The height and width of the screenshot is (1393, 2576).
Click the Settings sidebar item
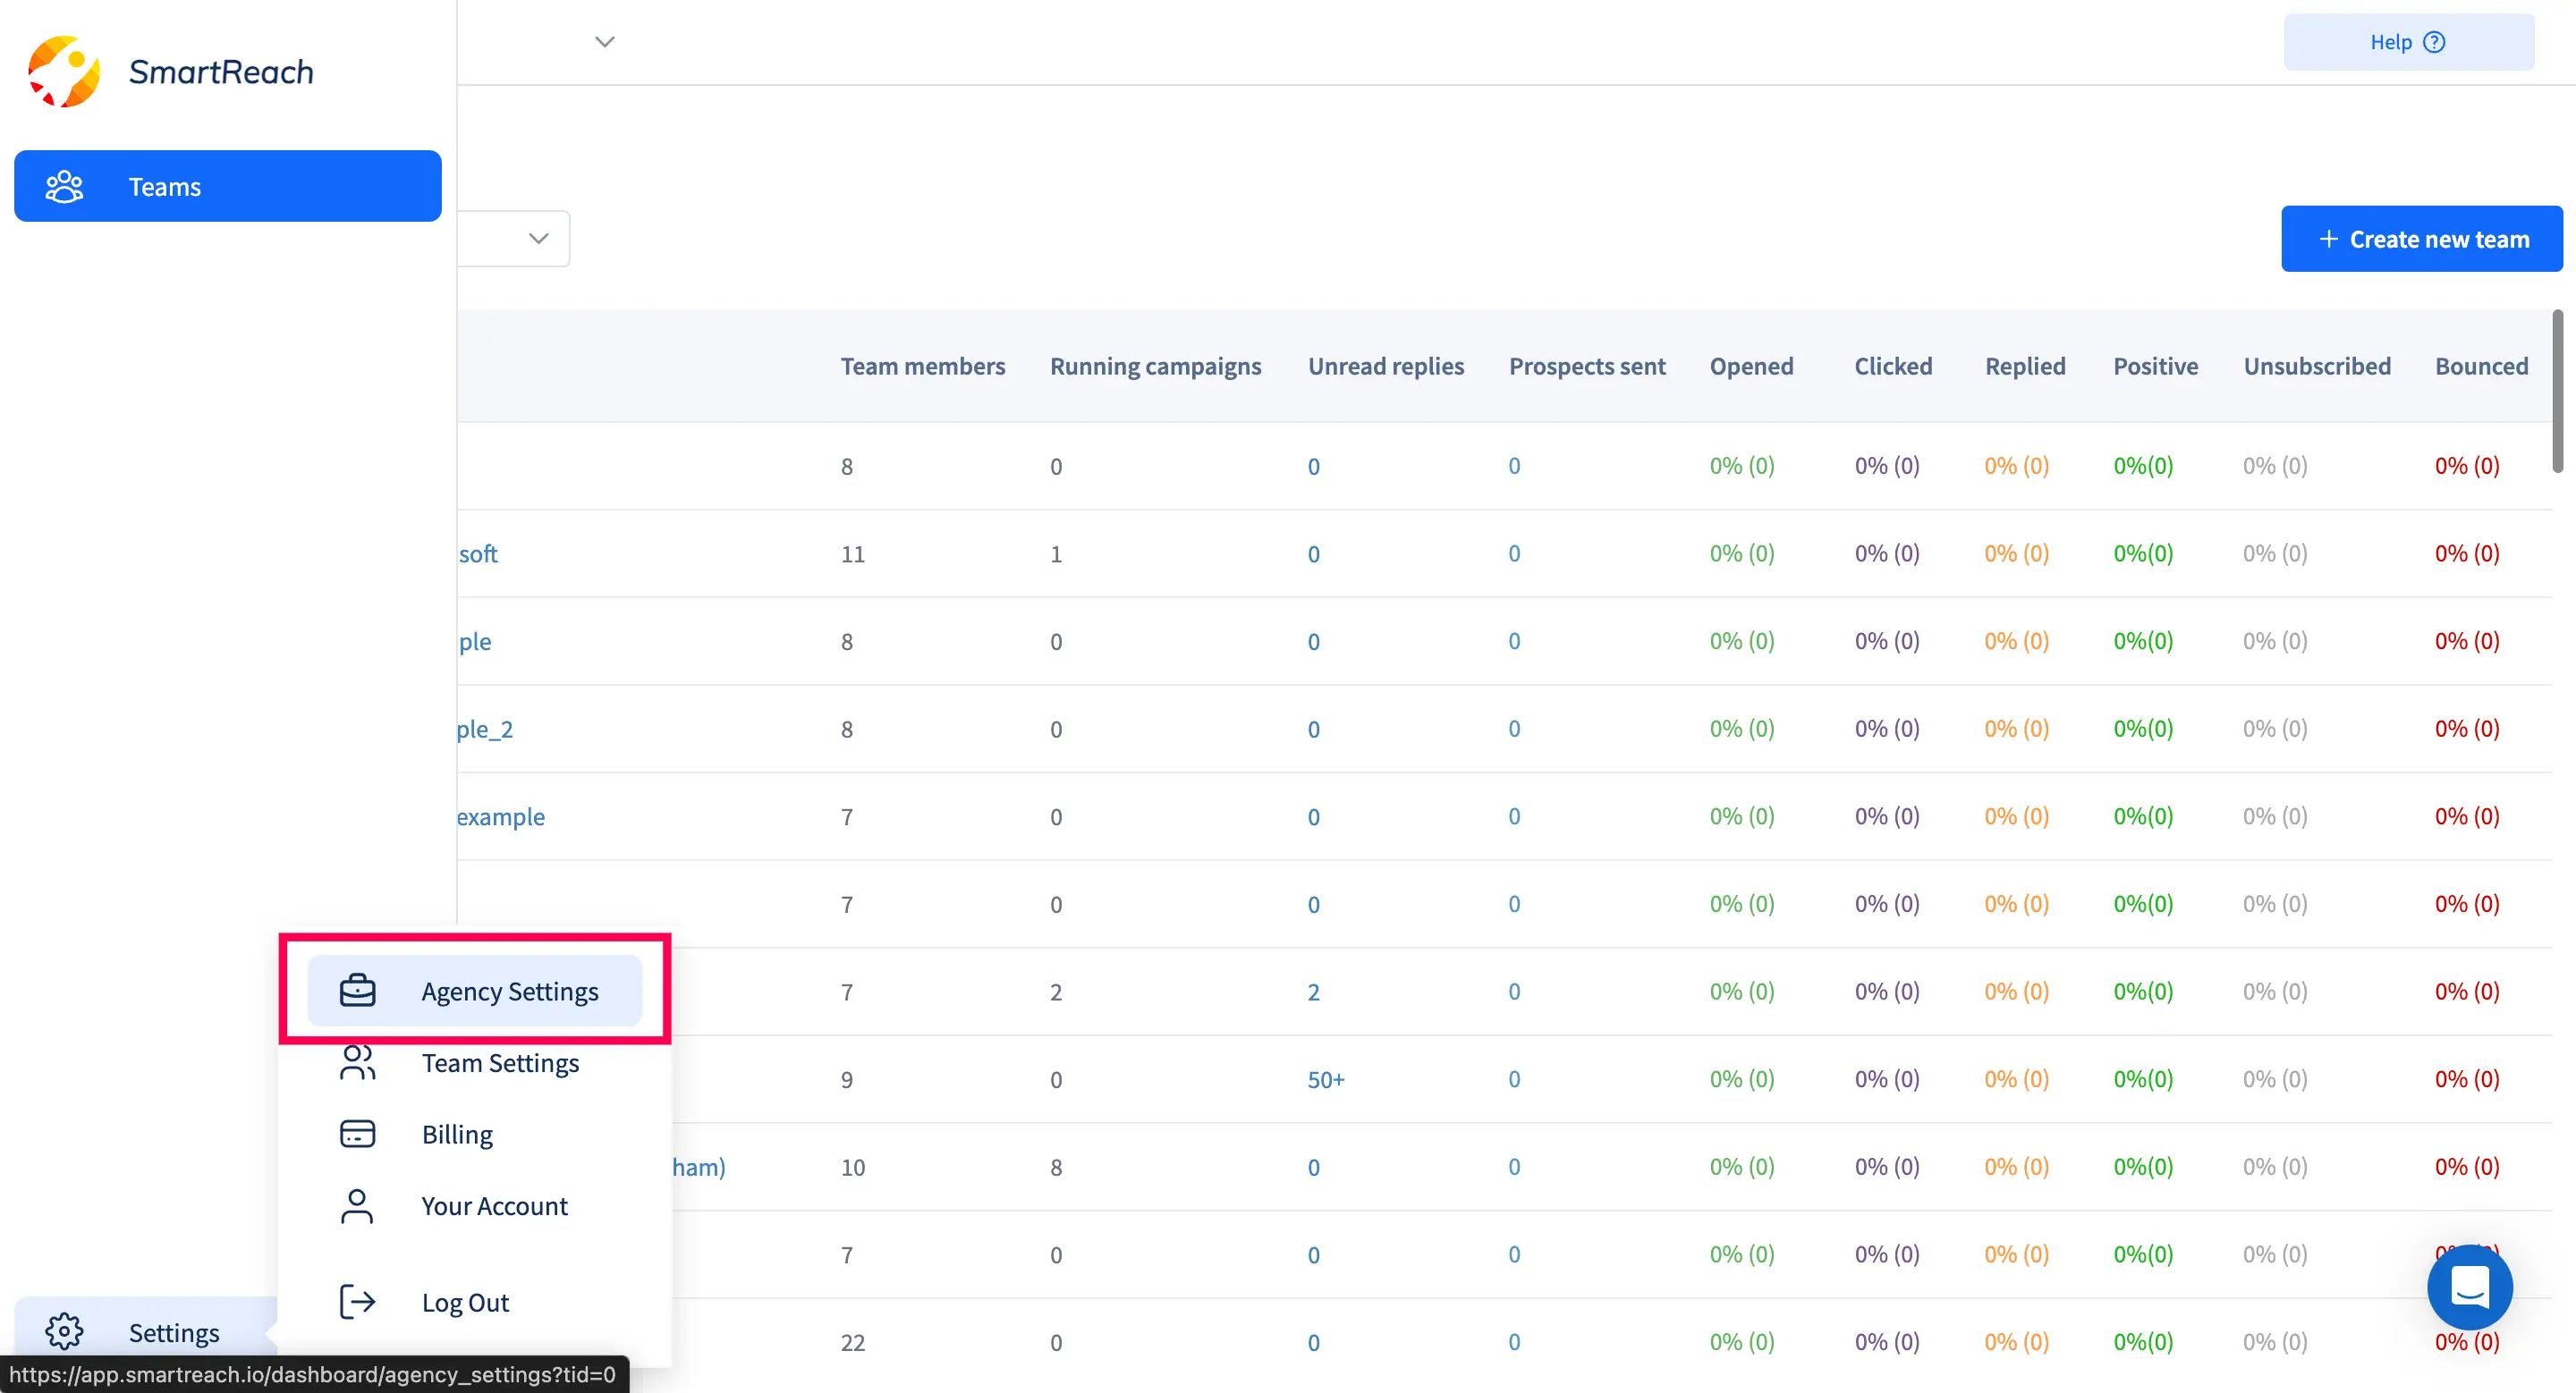click(146, 1332)
